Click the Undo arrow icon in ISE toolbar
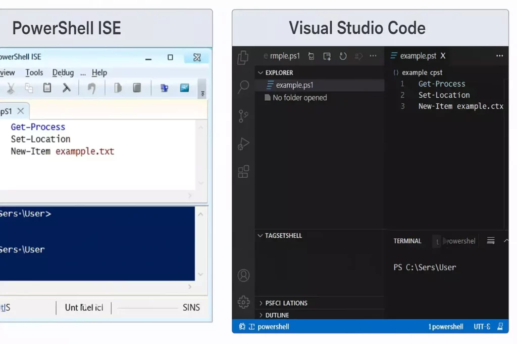 (92, 88)
